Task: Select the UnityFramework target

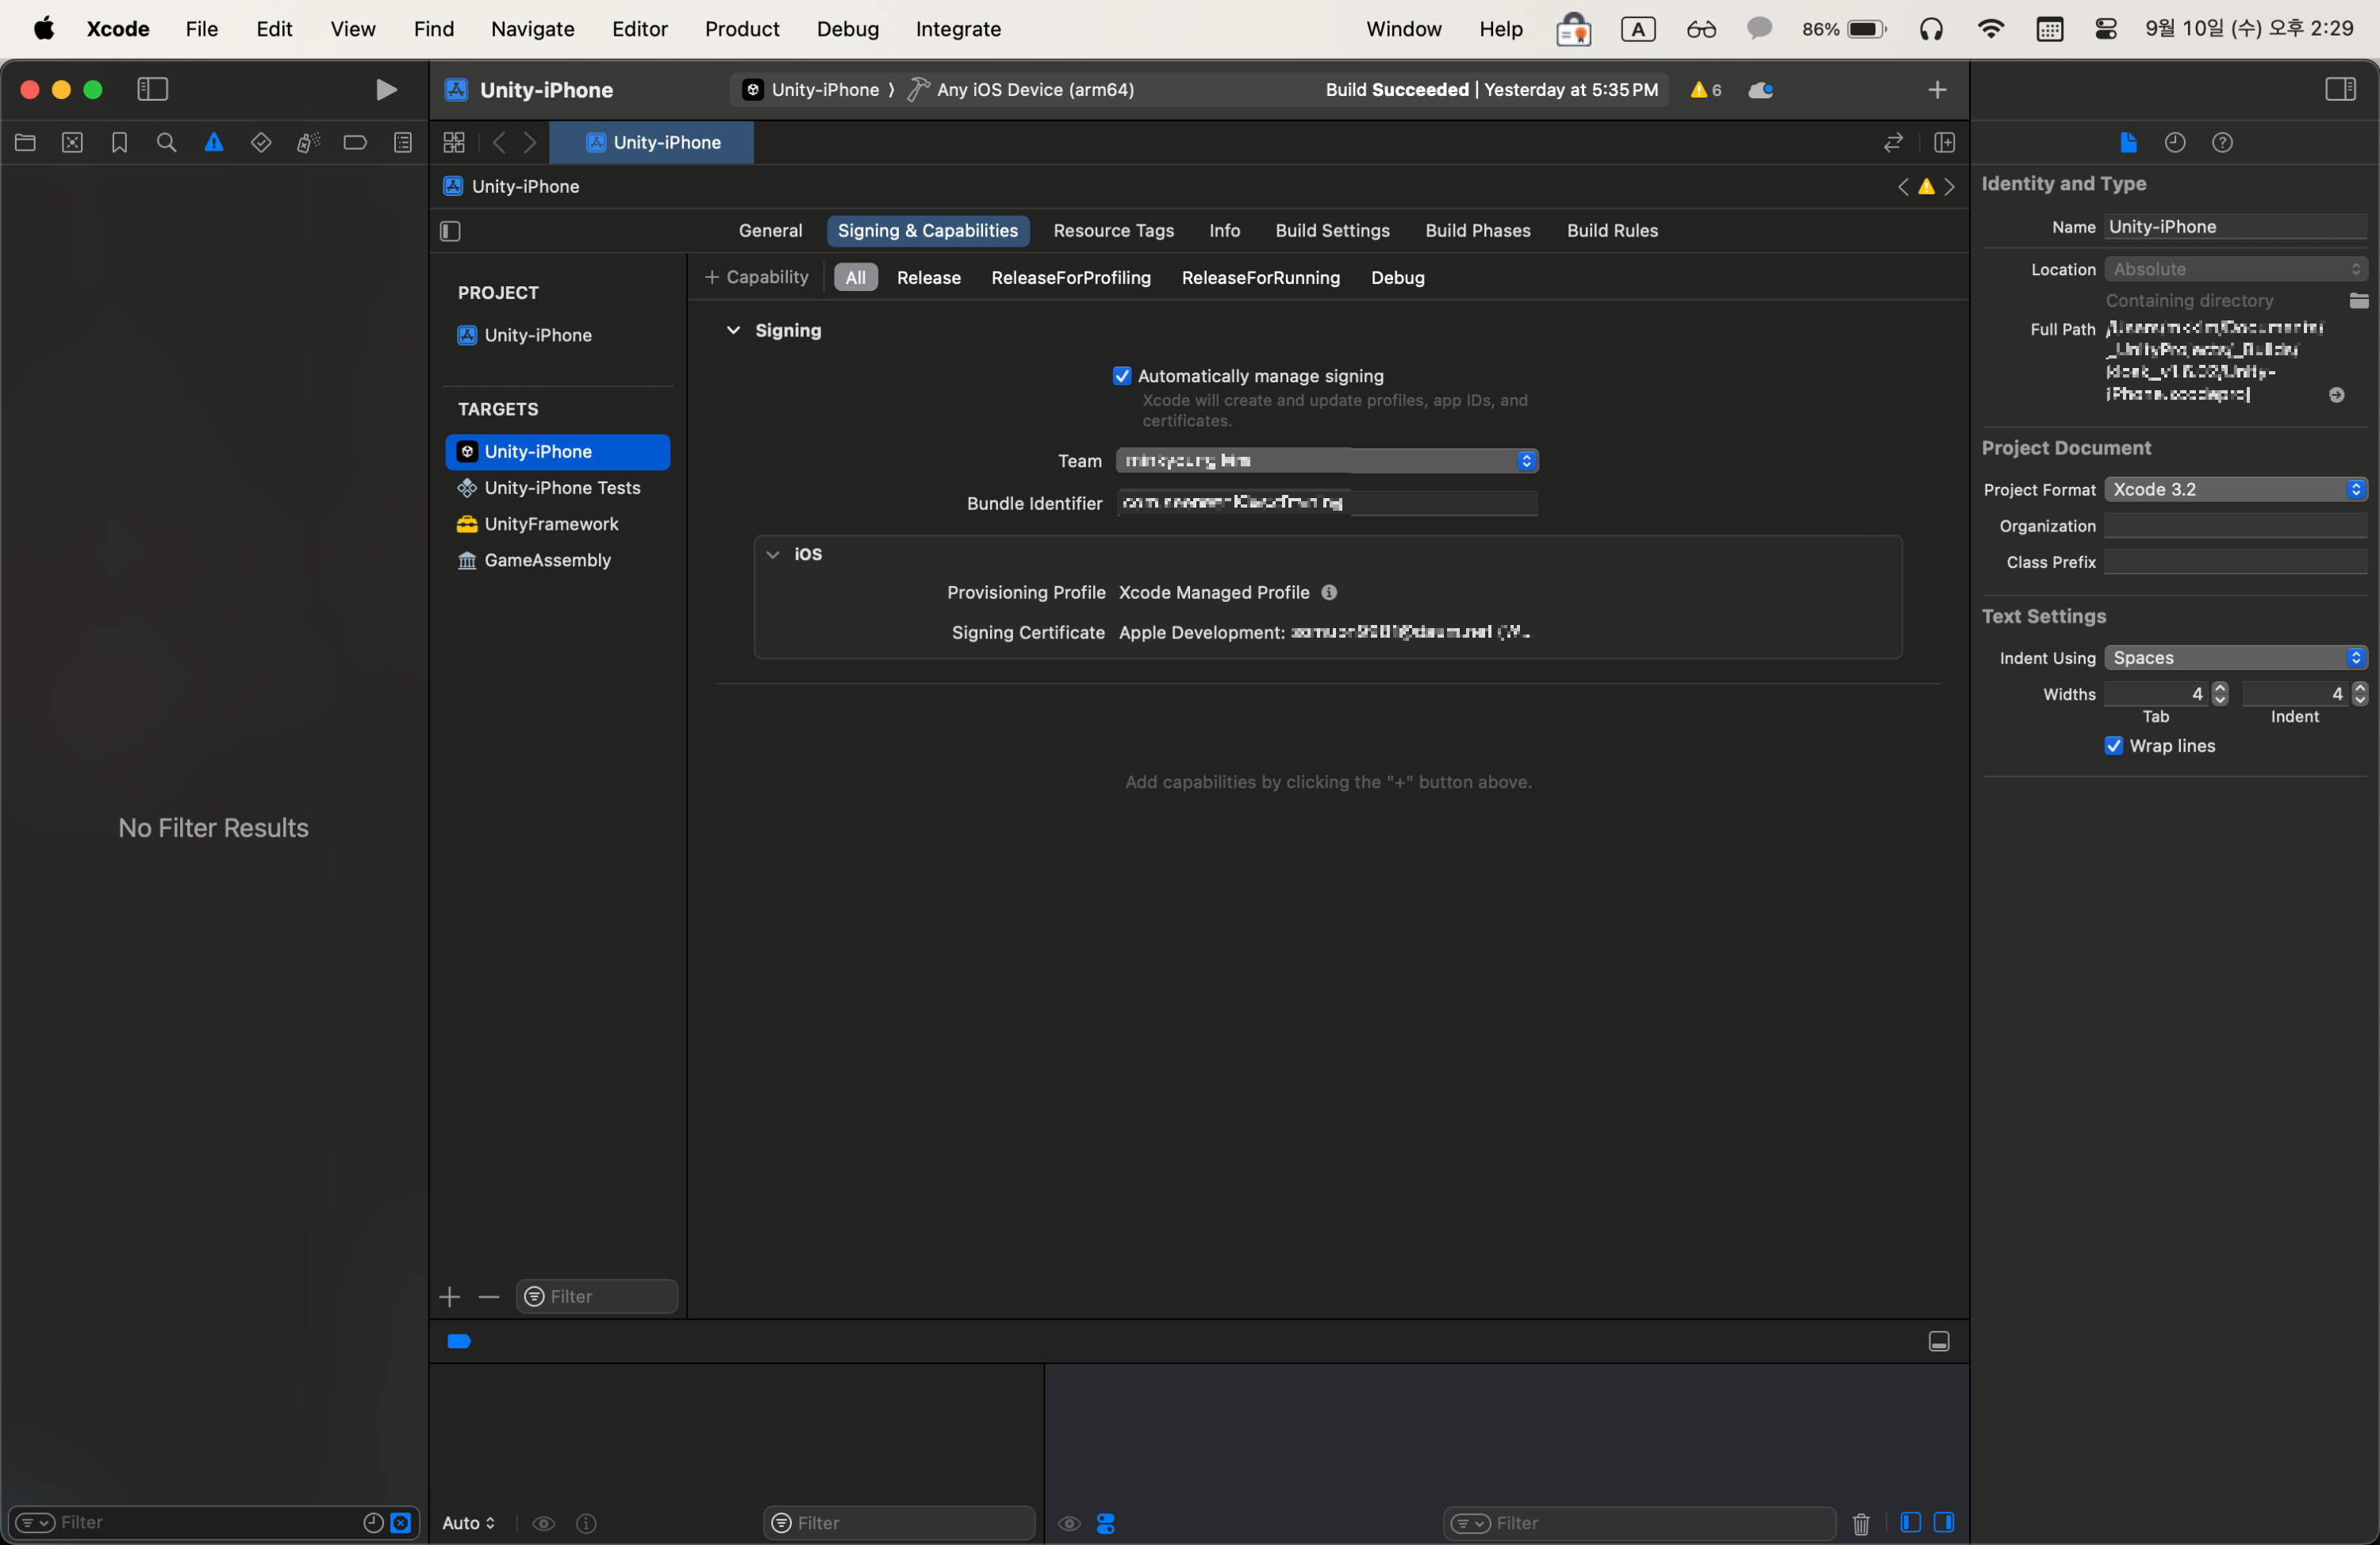Action: [x=551, y=524]
